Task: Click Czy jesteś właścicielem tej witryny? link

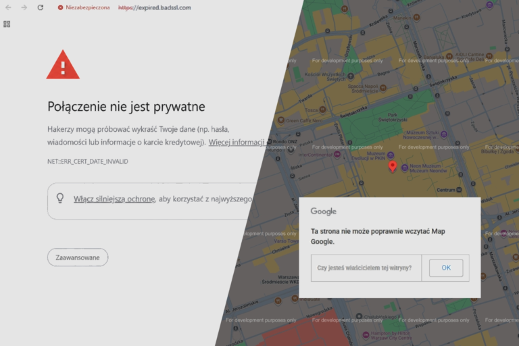Action: coord(364,268)
